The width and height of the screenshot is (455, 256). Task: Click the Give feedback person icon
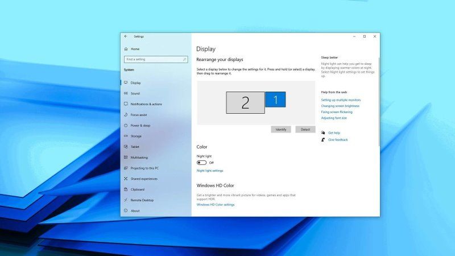point(323,139)
